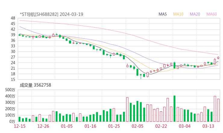Click the 21 price axis label
Image resolution: width=223 pixels, height=133 pixels.
click(13, 68)
